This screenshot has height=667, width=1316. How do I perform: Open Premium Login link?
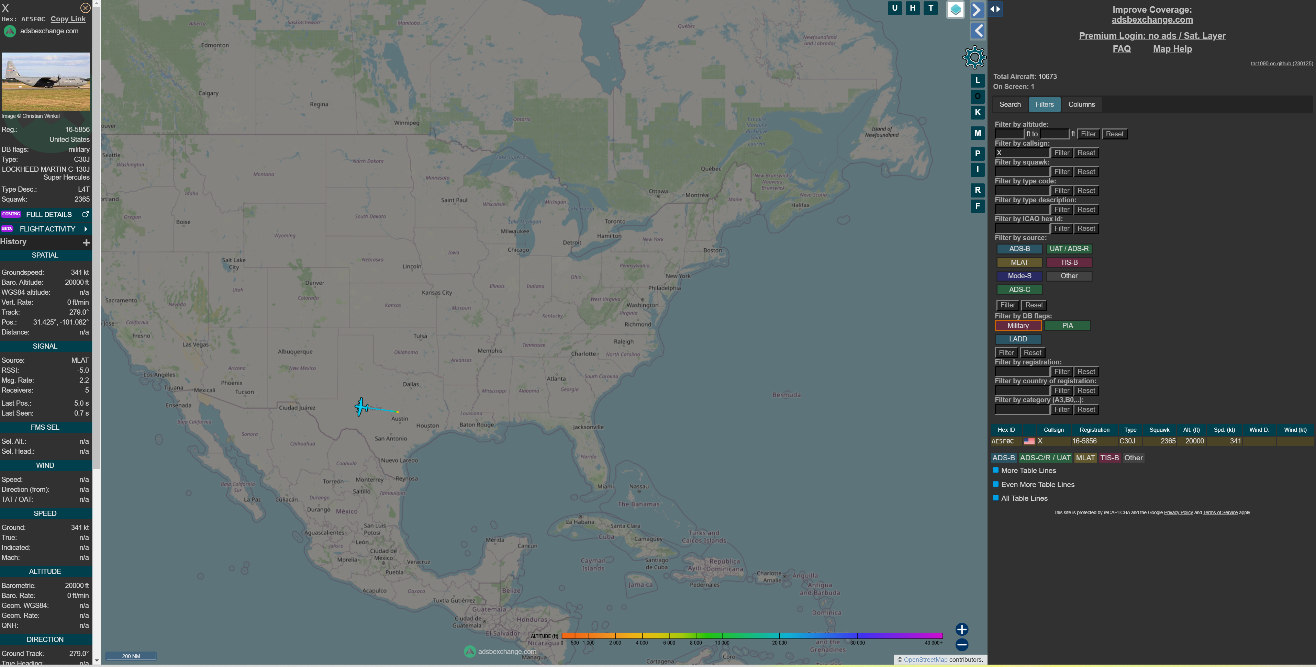click(x=1151, y=36)
